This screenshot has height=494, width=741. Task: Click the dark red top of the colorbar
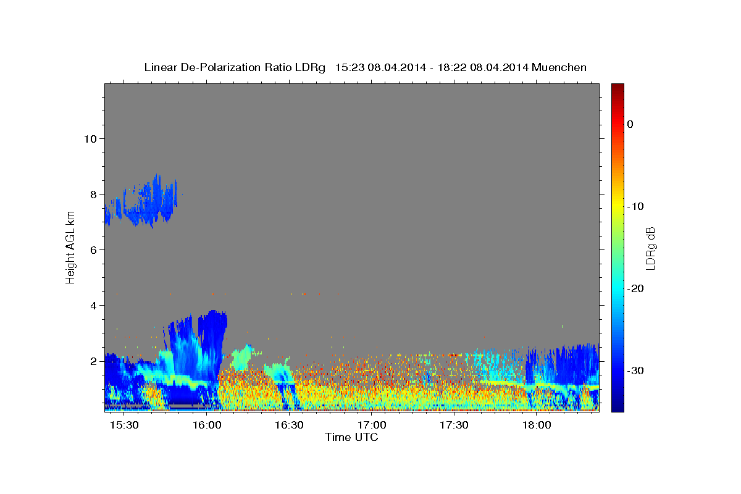point(617,88)
